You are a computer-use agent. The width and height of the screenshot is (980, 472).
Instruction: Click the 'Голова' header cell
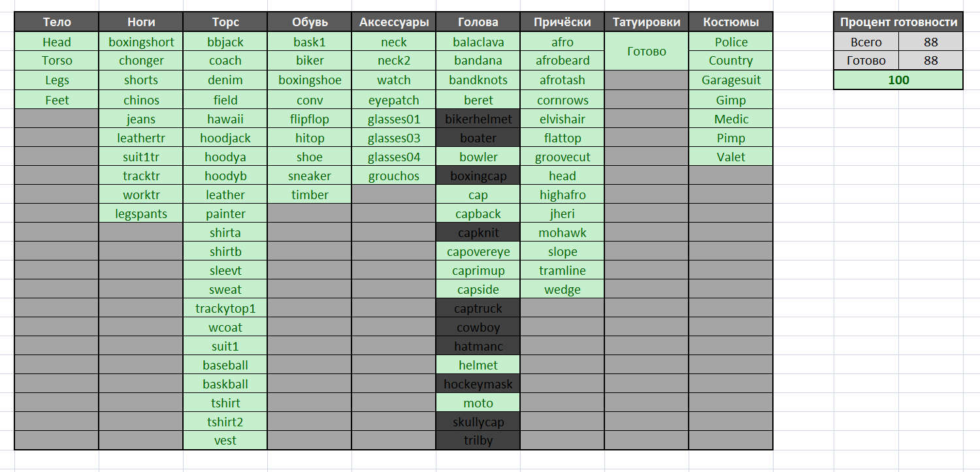tap(478, 22)
